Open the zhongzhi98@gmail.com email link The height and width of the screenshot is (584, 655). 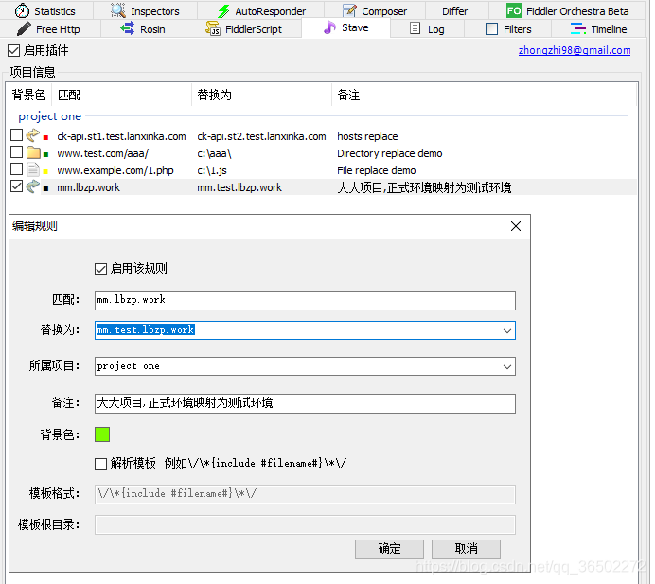point(575,50)
